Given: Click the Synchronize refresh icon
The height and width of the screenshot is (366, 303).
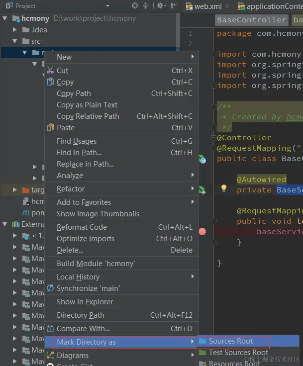Looking at the screenshot, I should point(50,288).
